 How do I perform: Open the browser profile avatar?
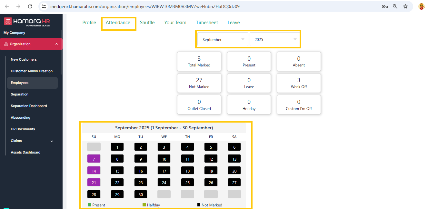(422, 6)
